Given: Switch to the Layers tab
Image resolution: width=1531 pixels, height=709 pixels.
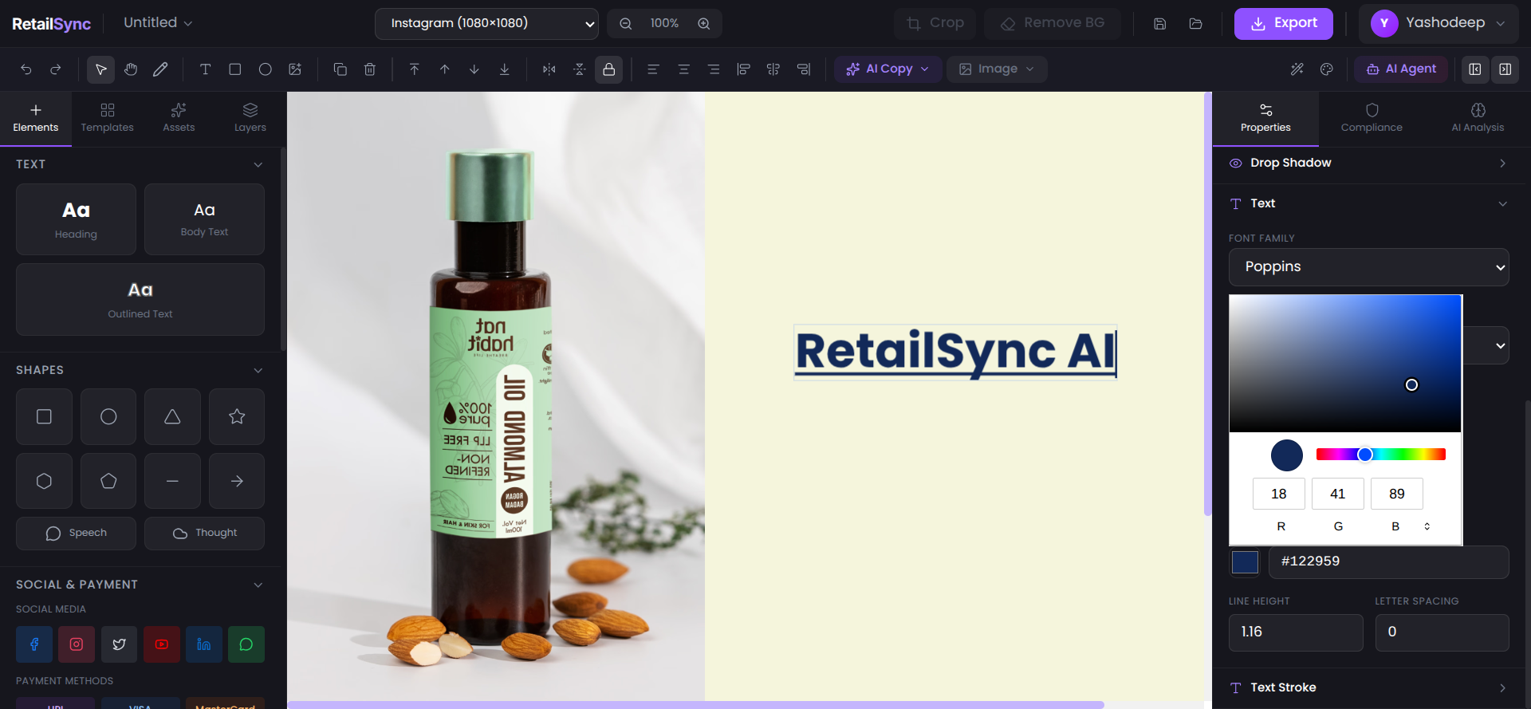Looking at the screenshot, I should [x=250, y=119].
